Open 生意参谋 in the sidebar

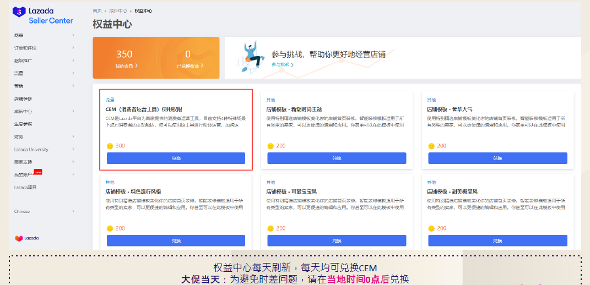click(x=23, y=124)
